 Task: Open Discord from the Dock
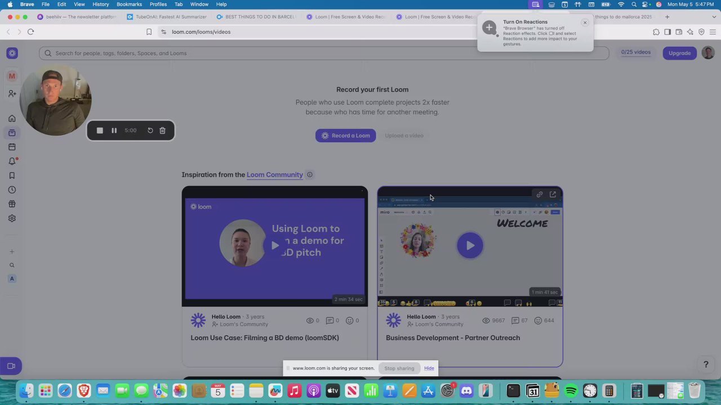click(x=466, y=390)
